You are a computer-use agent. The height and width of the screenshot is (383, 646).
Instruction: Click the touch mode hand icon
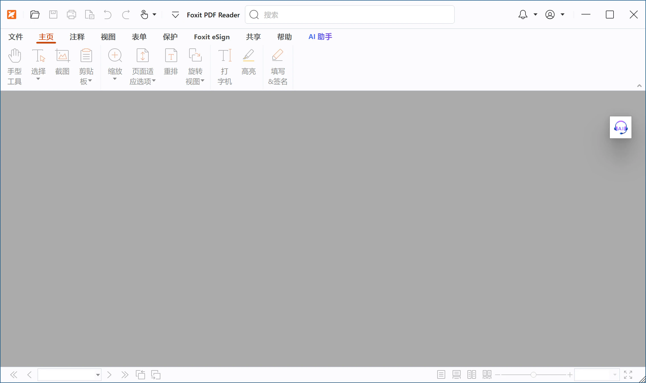click(144, 15)
